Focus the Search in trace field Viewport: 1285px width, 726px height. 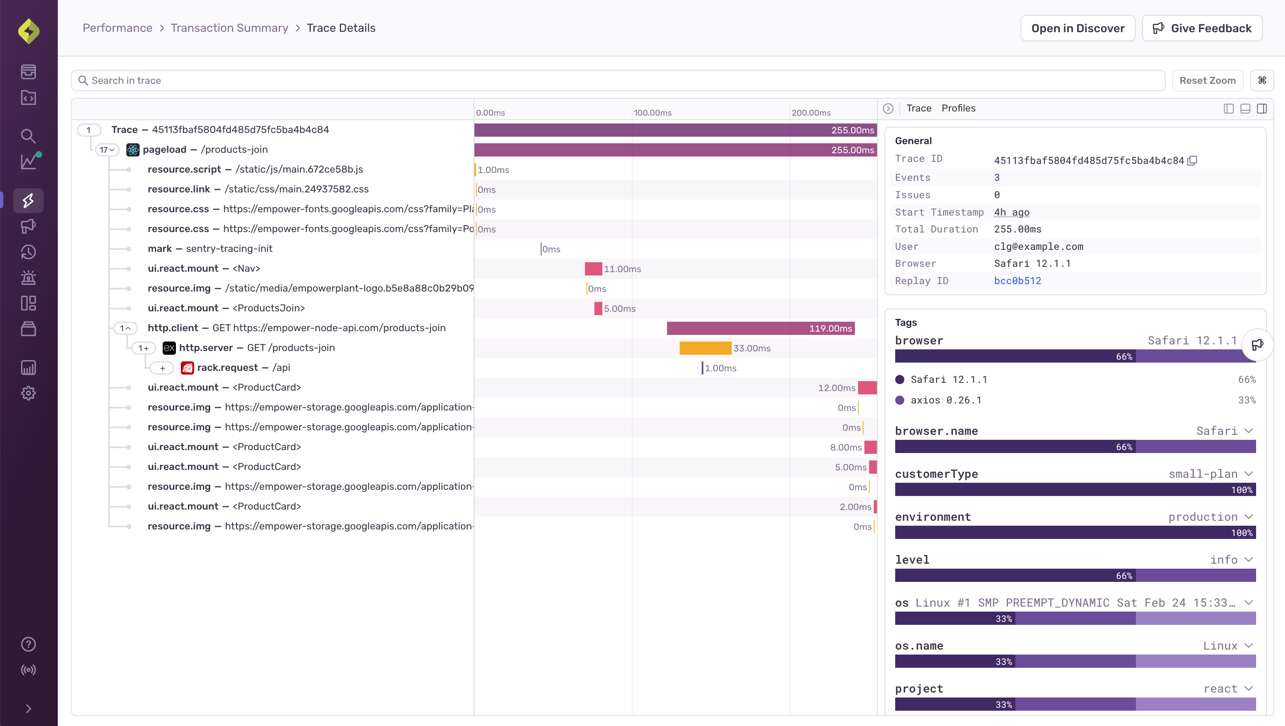(x=618, y=81)
